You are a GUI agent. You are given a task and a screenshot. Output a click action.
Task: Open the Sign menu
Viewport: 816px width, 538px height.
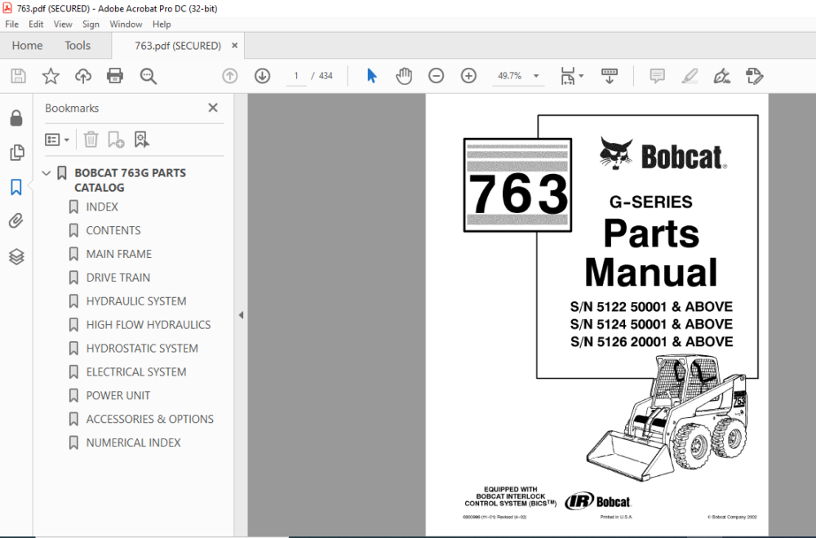pyautogui.click(x=91, y=24)
